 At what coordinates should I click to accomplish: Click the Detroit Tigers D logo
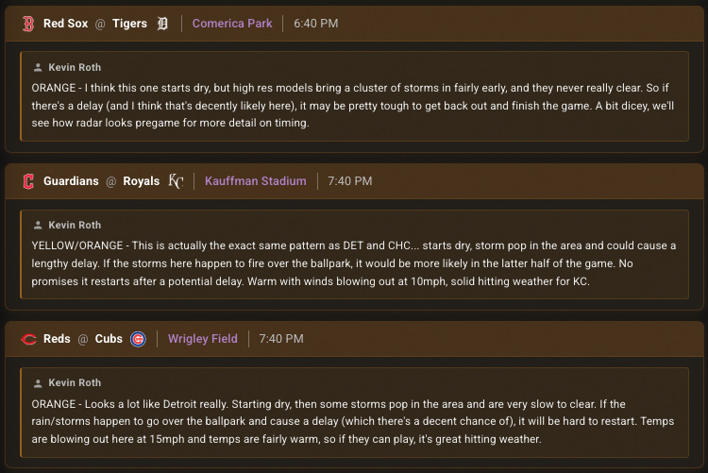(x=162, y=24)
